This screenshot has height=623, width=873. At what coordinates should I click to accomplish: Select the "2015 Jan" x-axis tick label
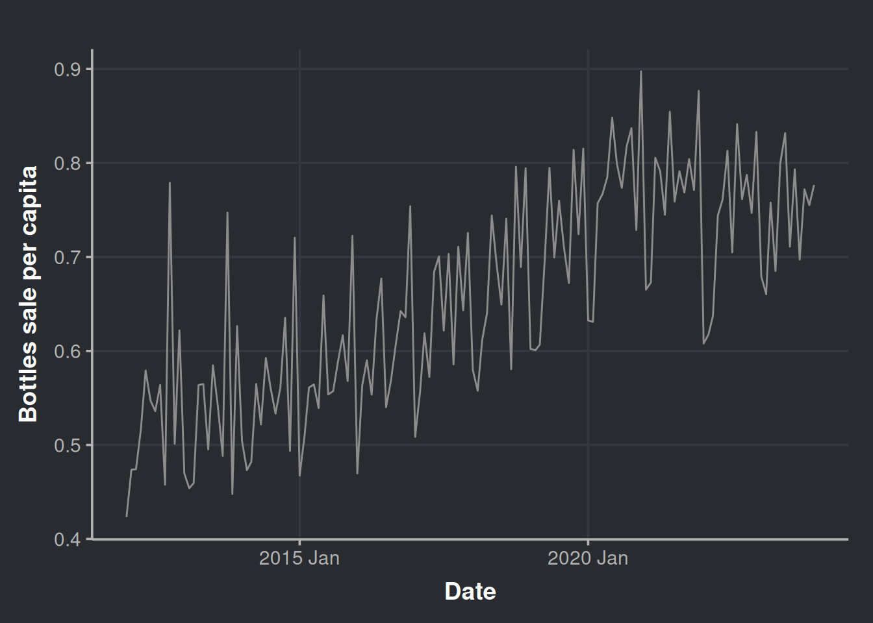pyautogui.click(x=299, y=558)
